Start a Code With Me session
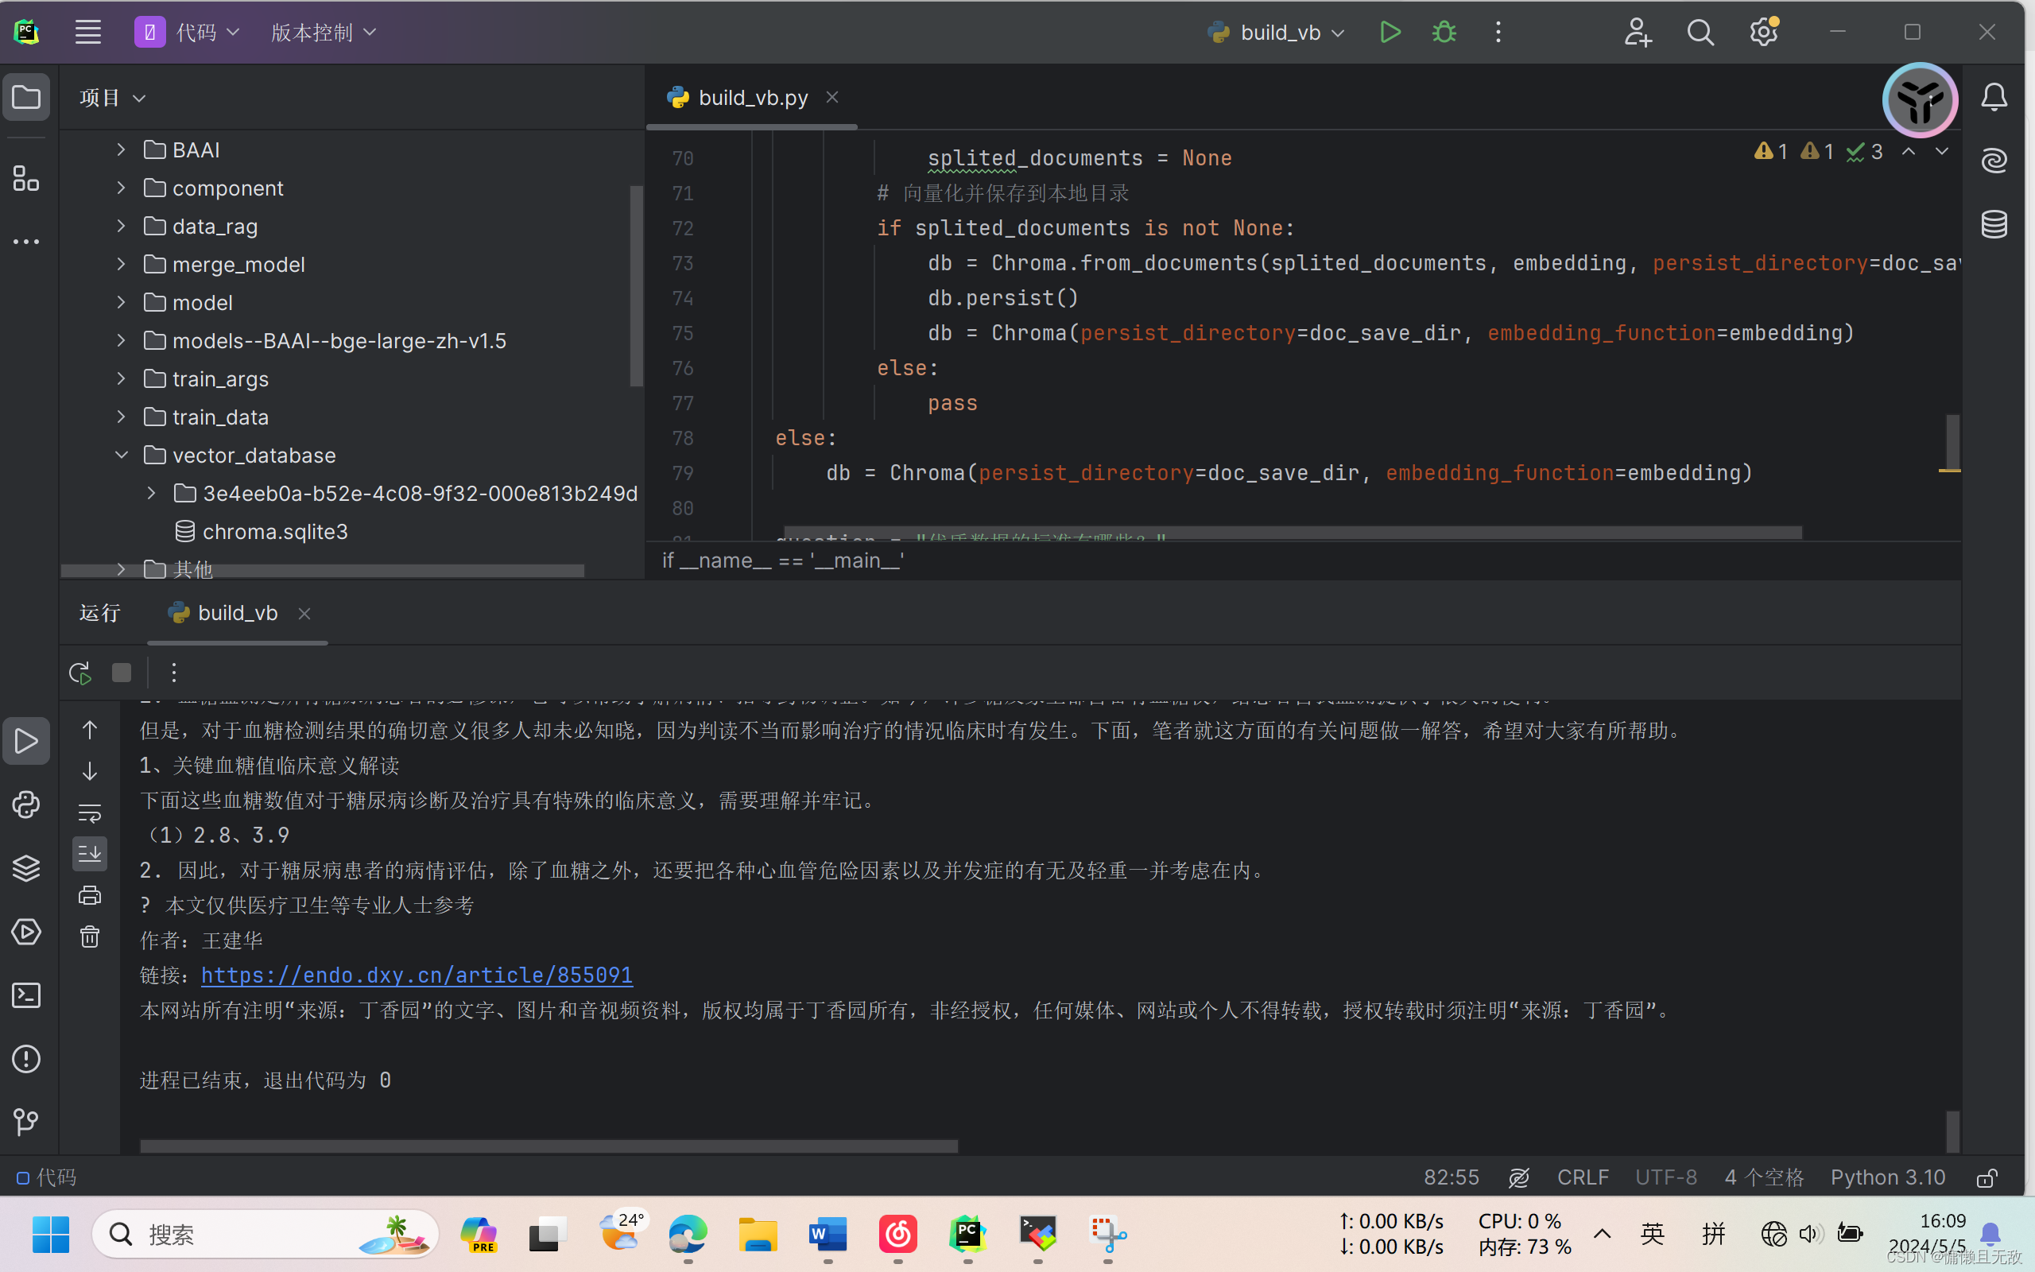Image resolution: width=2035 pixels, height=1272 pixels. click(1638, 32)
